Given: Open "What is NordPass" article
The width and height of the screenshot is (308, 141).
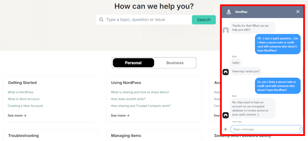Looking at the screenshot, I should 21,92.
